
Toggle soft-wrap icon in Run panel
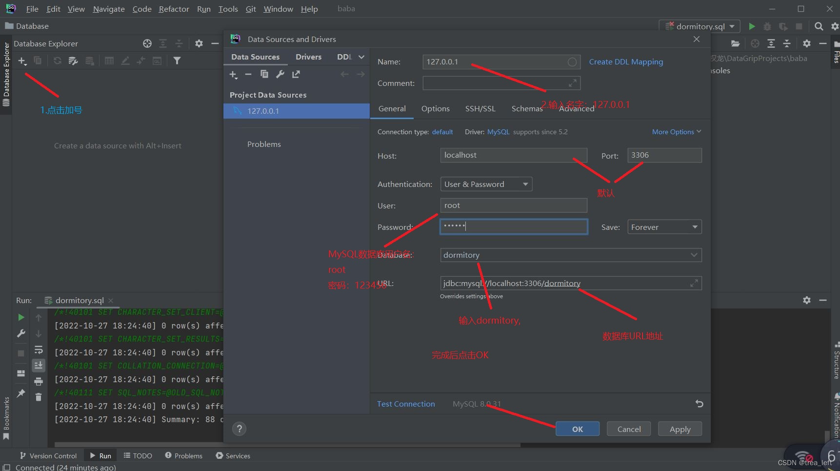39,349
